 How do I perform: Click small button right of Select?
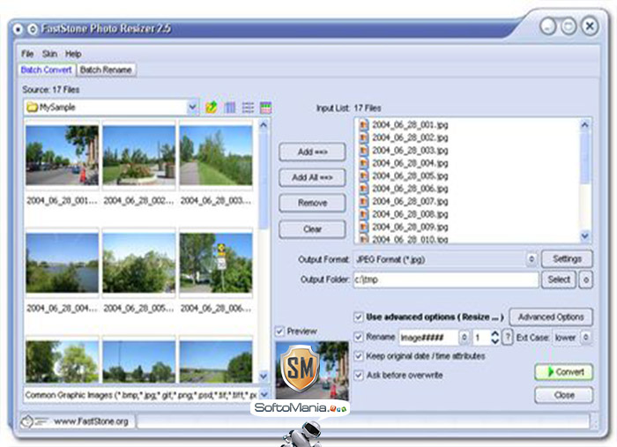(586, 279)
